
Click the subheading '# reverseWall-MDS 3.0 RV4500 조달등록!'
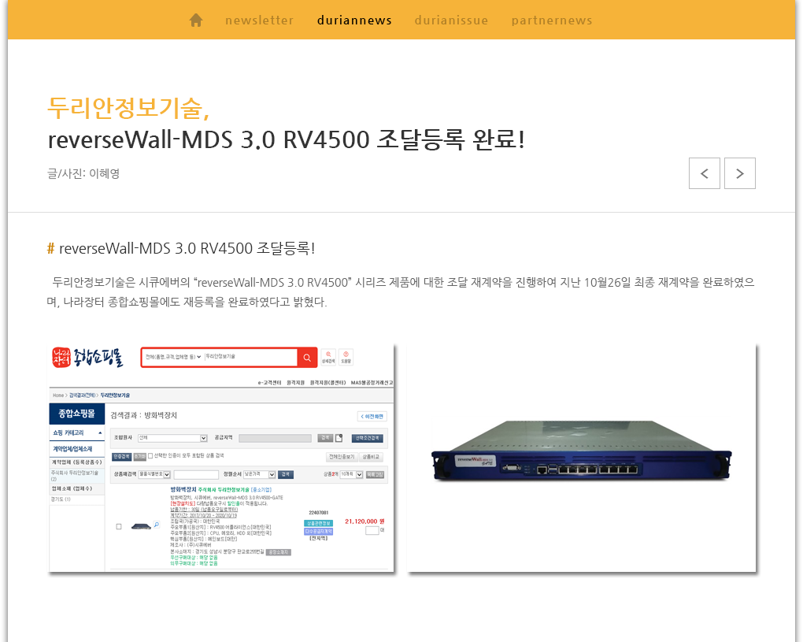(181, 248)
